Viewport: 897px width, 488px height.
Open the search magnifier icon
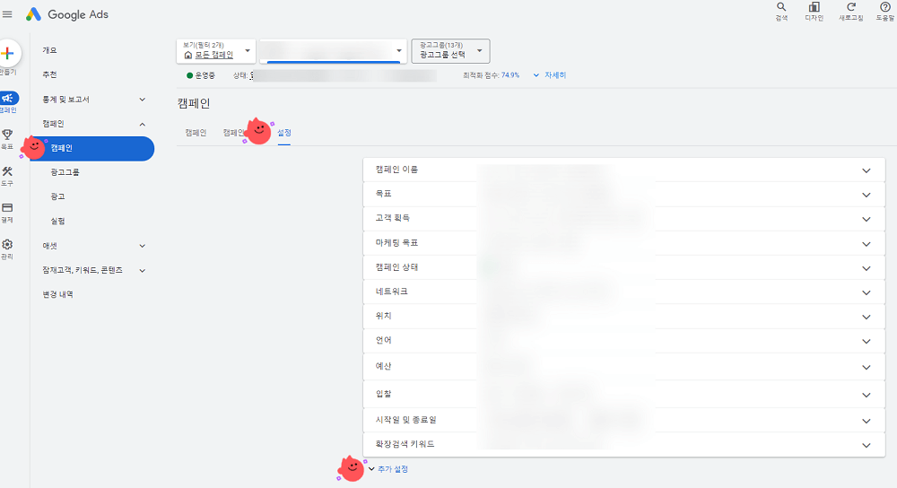pos(781,7)
